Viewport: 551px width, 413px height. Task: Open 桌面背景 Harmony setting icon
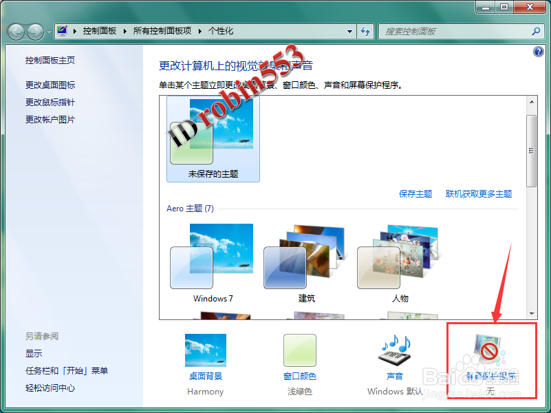pyautogui.click(x=206, y=350)
